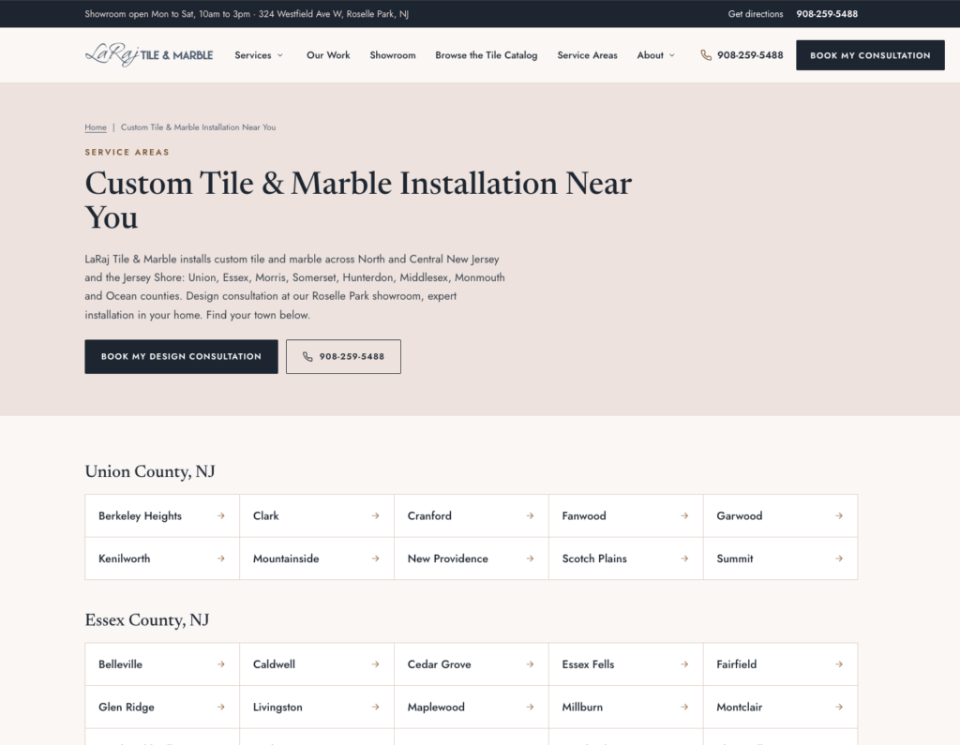Select the Cranford town link

pyautogui.click(x=472, y=516)
